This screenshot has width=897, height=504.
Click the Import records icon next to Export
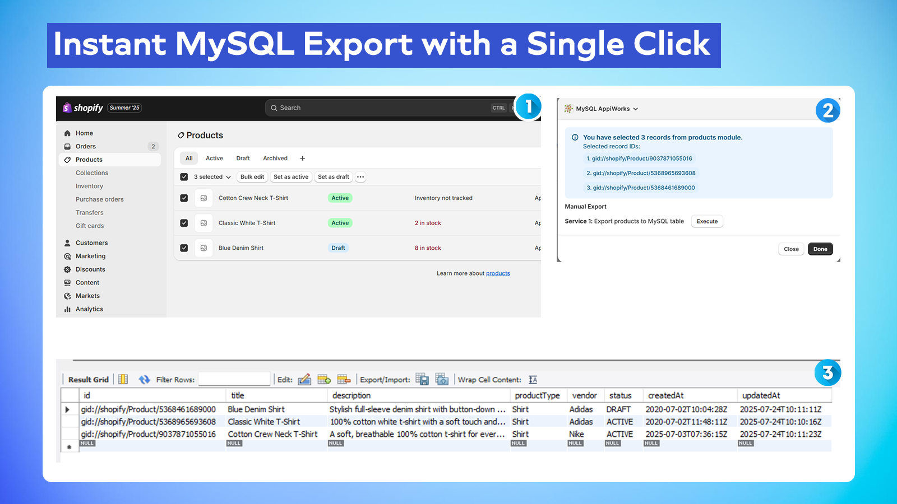[442, 379]
